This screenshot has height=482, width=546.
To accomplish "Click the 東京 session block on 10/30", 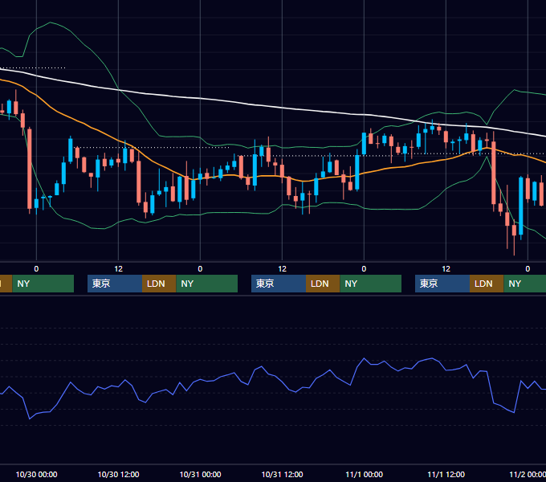I will [x=115, y=284].
